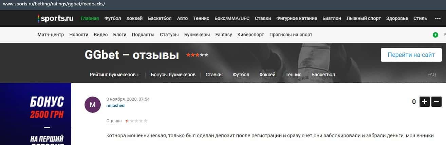Open the Букмекеры tab

click(x=197, y=35)
